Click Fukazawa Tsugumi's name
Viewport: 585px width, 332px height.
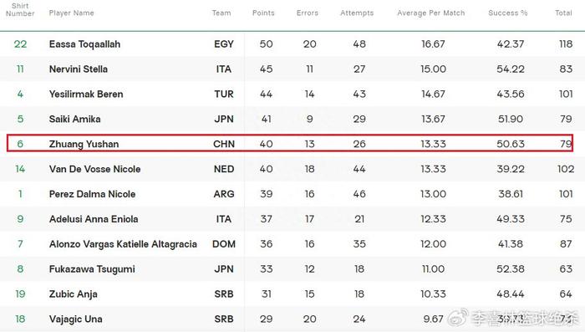(x=92, y=269)
